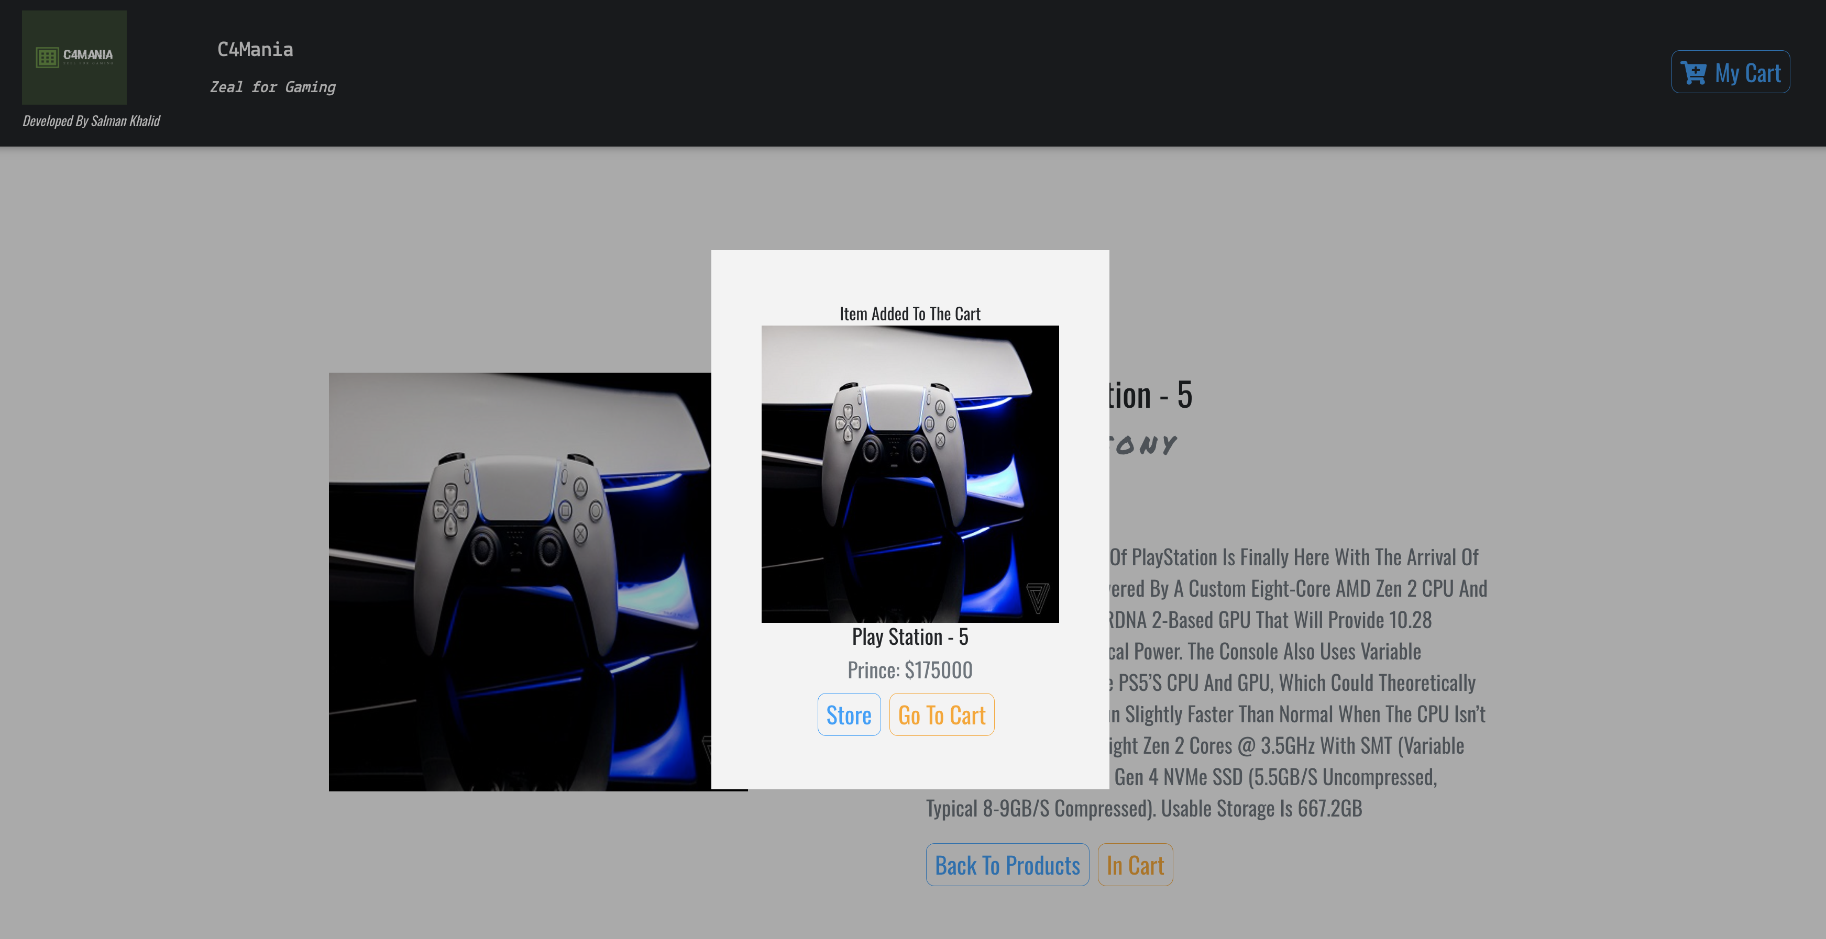Click the 'In Cart' button
The height and width of the screenshot is (939, 1826).
coord(1135,864)
